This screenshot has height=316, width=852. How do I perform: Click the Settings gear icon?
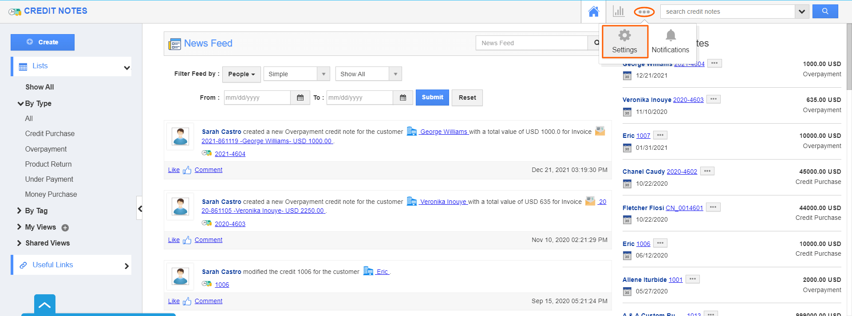[x=624, y=35]
